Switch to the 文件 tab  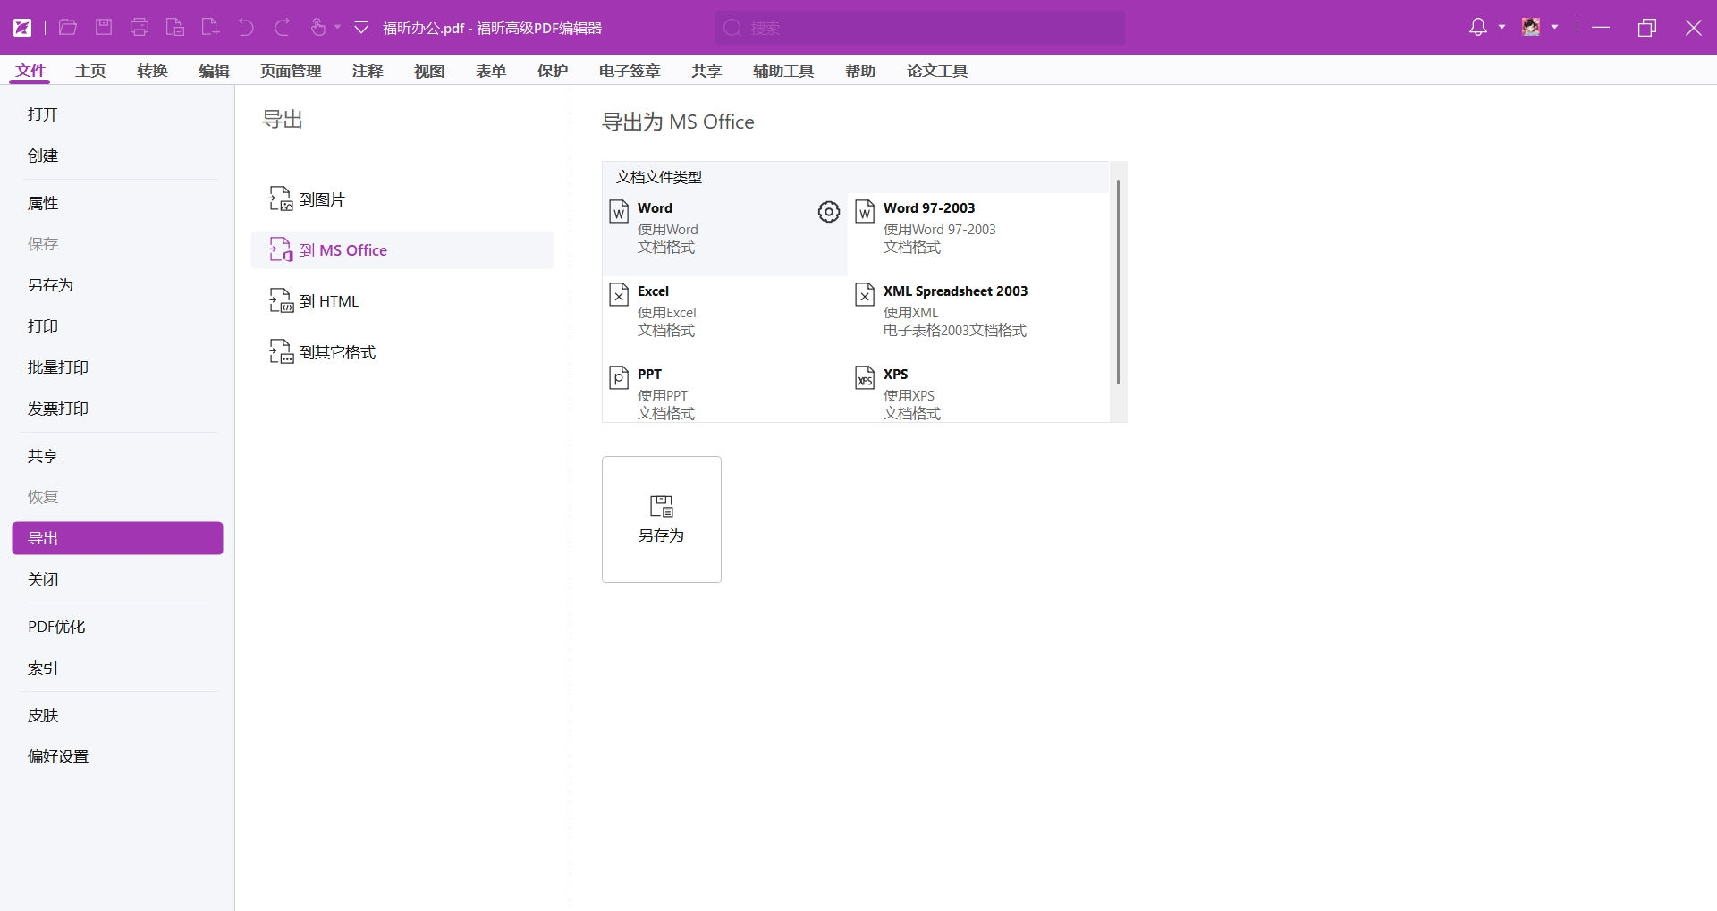(30, 71)
